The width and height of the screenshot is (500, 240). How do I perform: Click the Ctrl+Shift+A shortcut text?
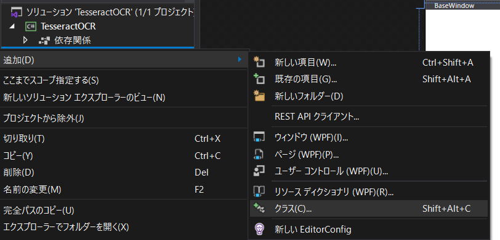click(x=448, y=63)
